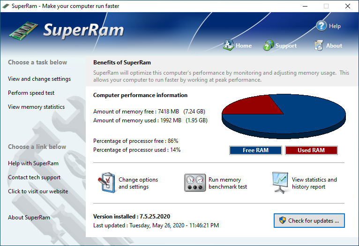This screenshot has height=246, width=359.
Task: Click the large SuperRam title text
Action: pyautogui.click(x=83, y=30)
